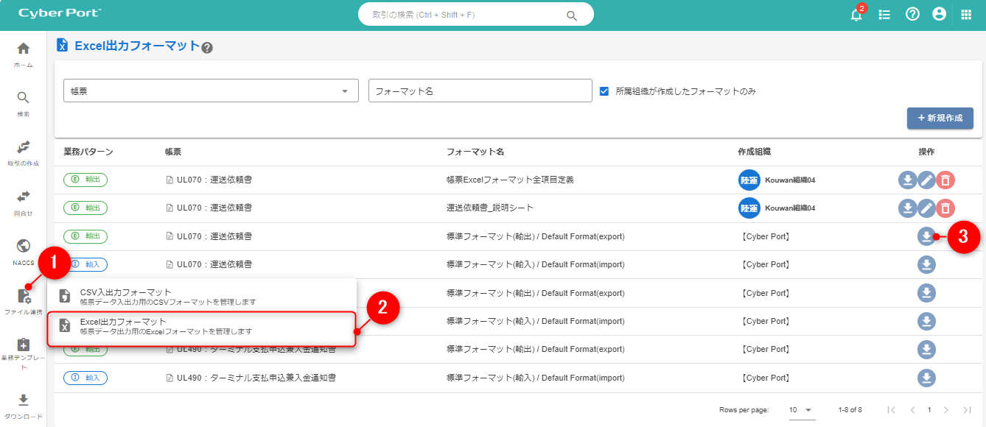This screenshot has height=427, width=986.
Task: Open the apps grid menu icon
Action: coord(966,15)
